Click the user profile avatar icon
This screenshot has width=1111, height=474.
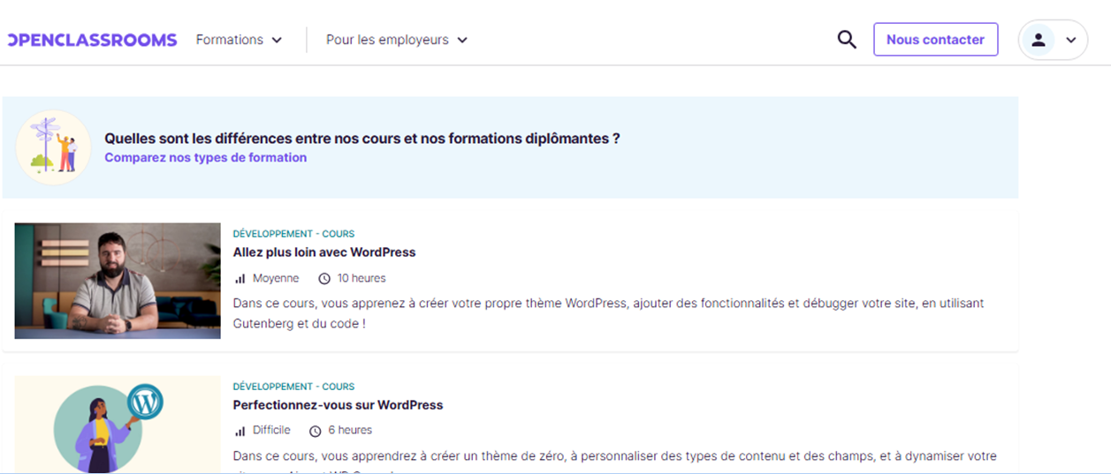(x=1039, y=40)
